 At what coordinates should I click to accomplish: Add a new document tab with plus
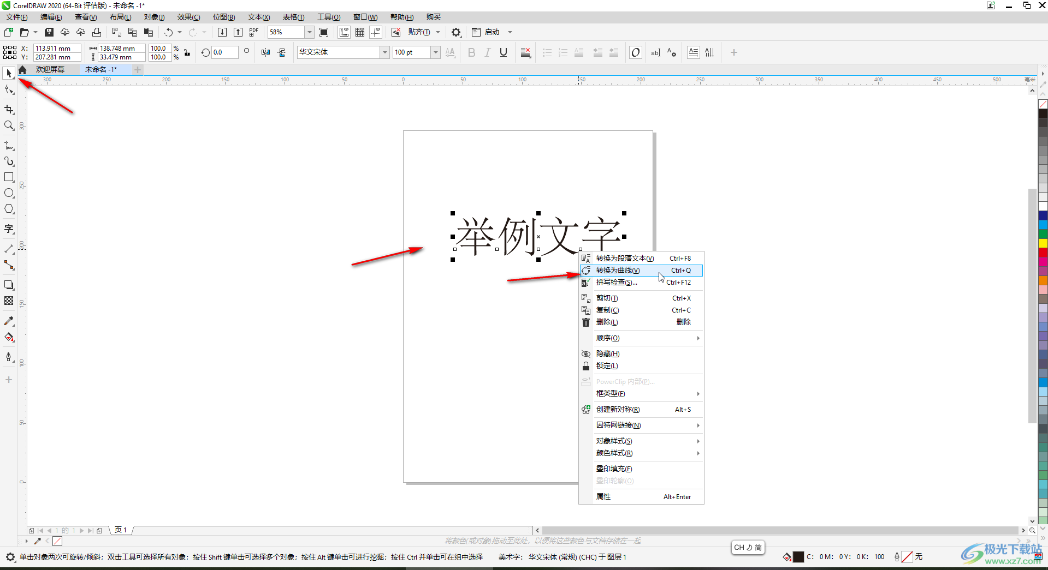coord(138,69)
